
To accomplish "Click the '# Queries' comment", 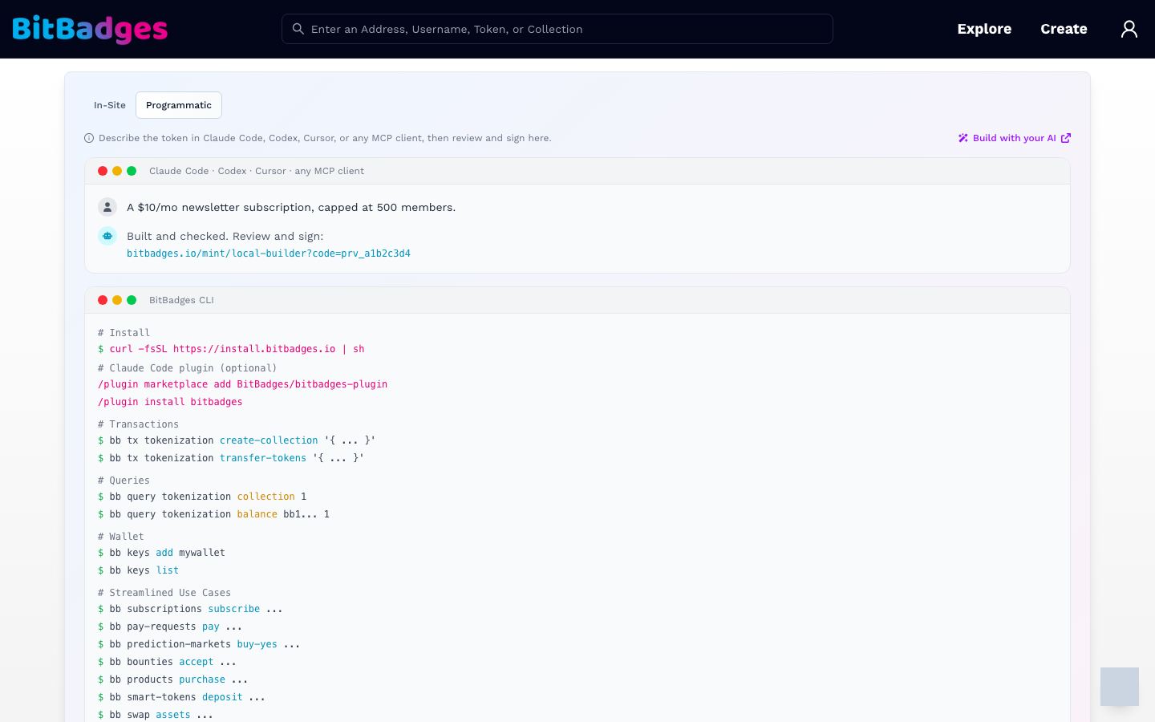I will click(124, 481).
